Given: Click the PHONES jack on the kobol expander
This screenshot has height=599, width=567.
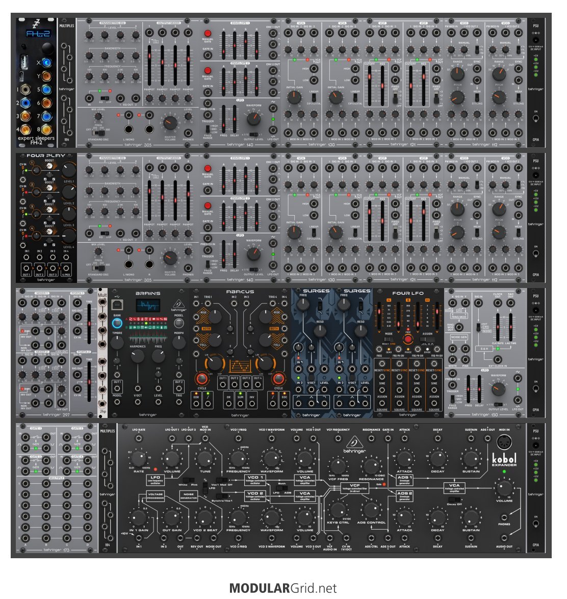Looking at the screenshot, I should 504,517.
